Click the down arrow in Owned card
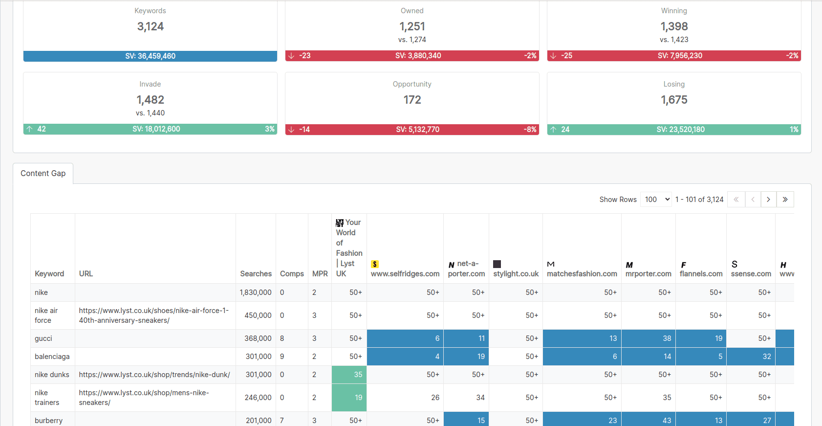 click(291, 56)
